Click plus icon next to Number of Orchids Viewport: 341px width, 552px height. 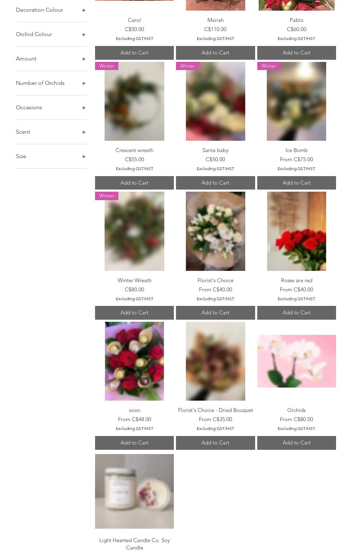point(83,83)
